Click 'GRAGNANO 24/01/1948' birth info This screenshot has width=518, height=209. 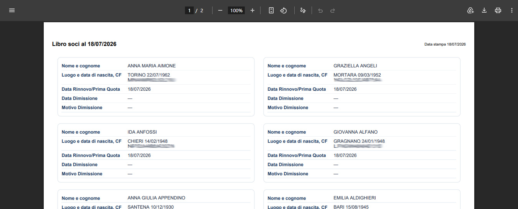pos(359,141)
